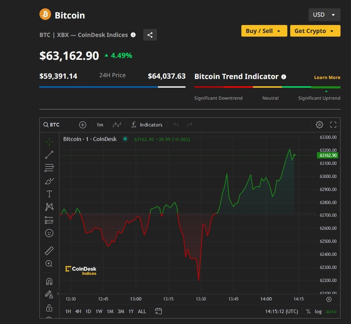Image resolution: width=351 pixels, height=324 pixels.
Task: Click the 4.49% change percentage
Action: click(121, 55)
